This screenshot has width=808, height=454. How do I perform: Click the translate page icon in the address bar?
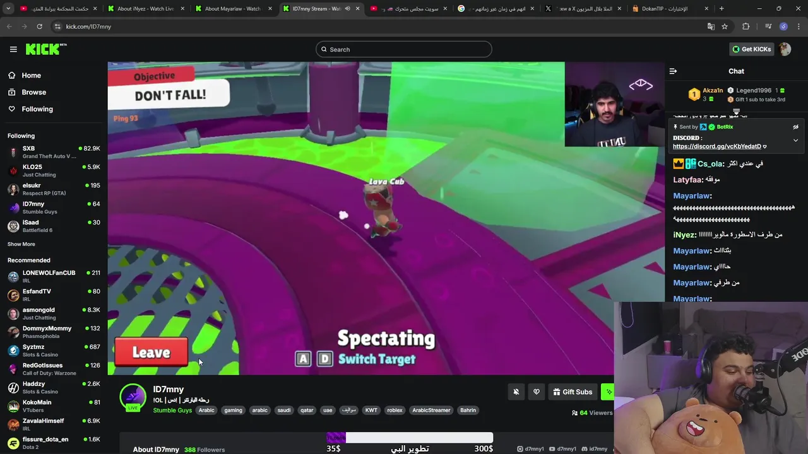[x=711, y=26]
